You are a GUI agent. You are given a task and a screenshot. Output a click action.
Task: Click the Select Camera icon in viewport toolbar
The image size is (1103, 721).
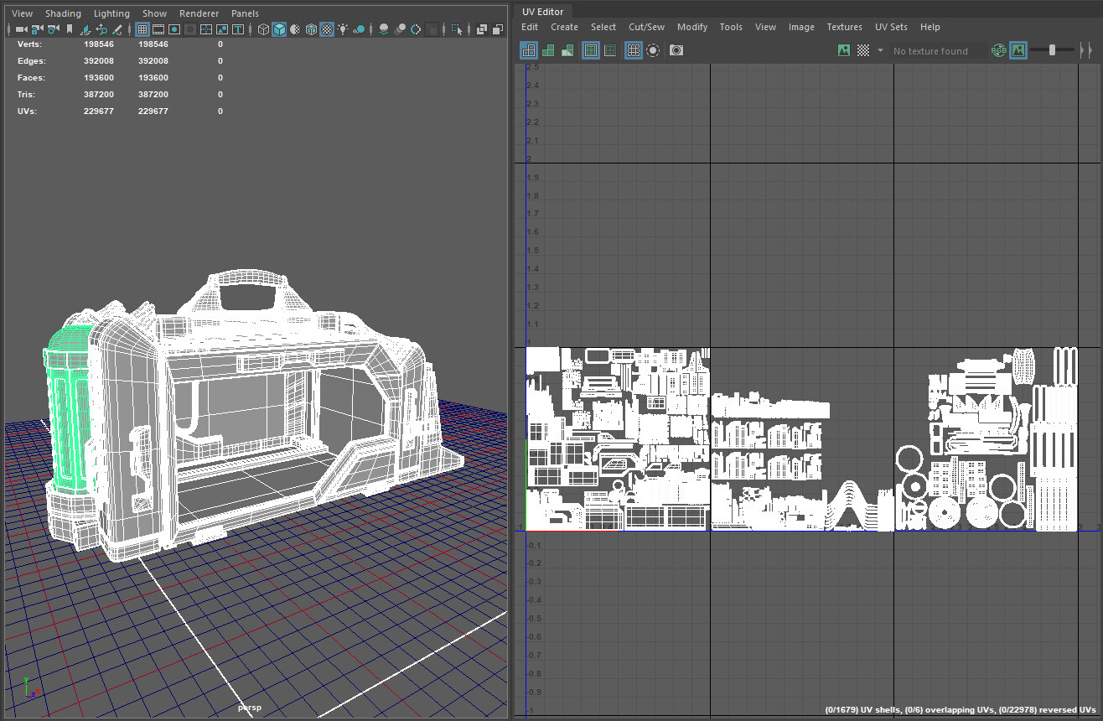[21, 29]
